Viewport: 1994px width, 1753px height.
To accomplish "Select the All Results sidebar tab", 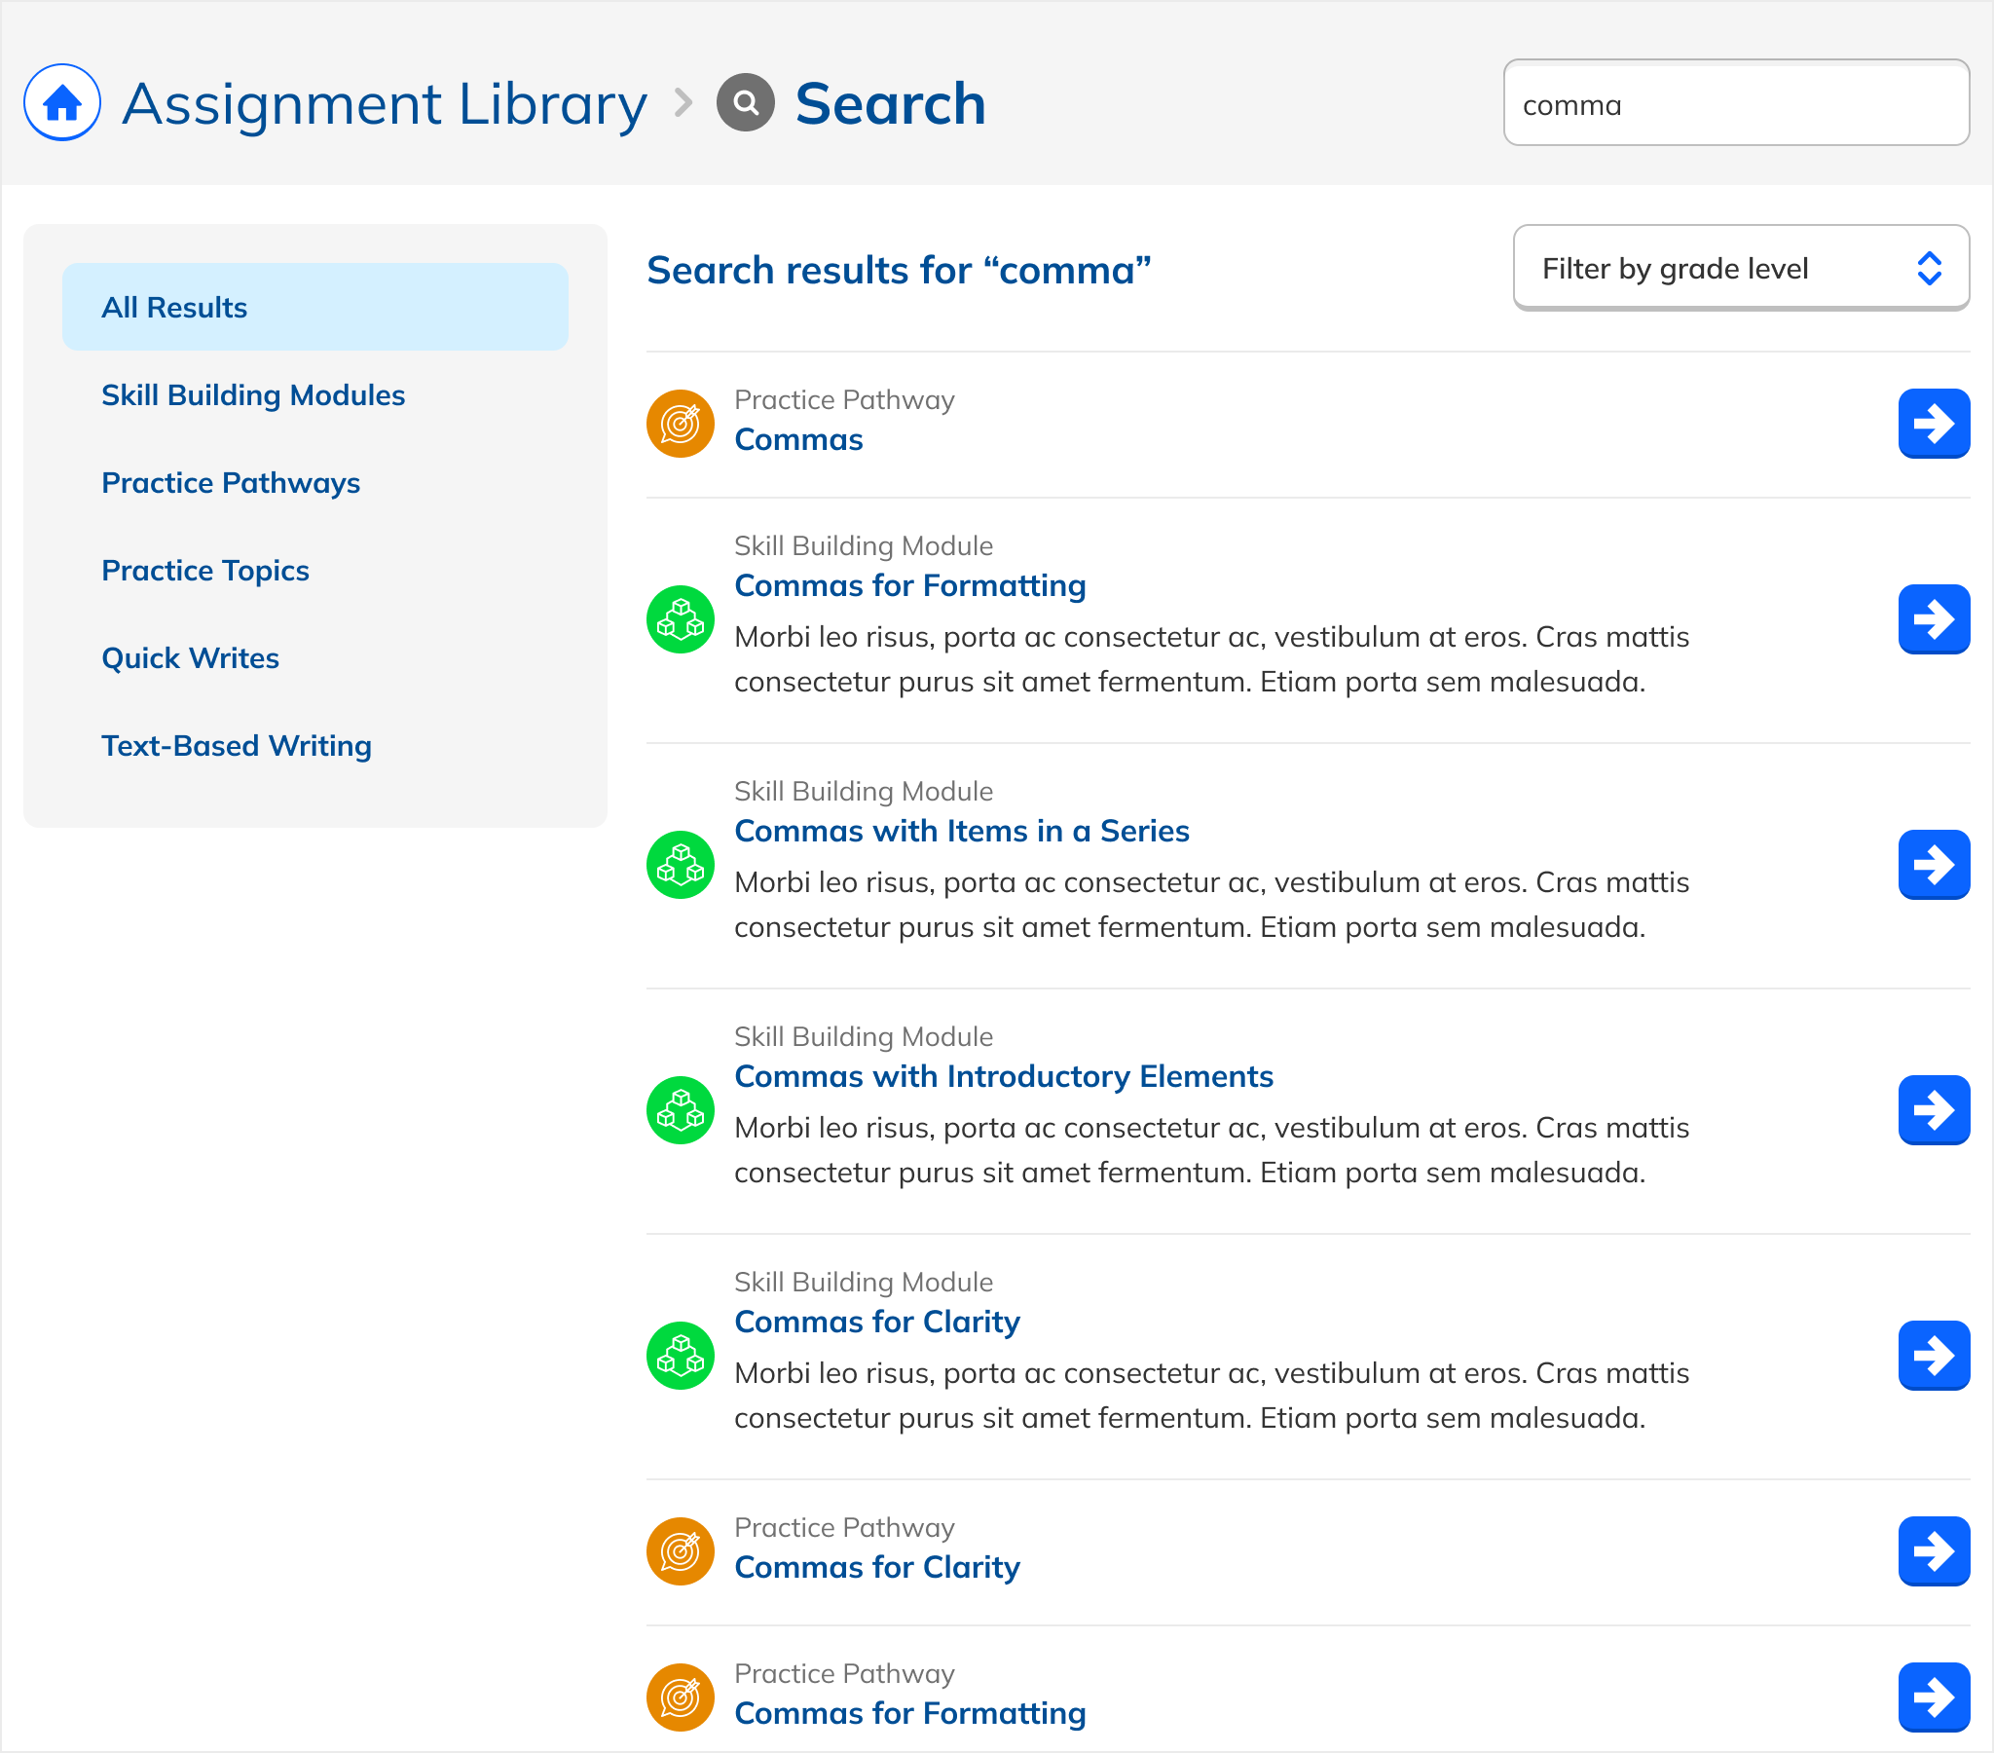I will point(314,308).
